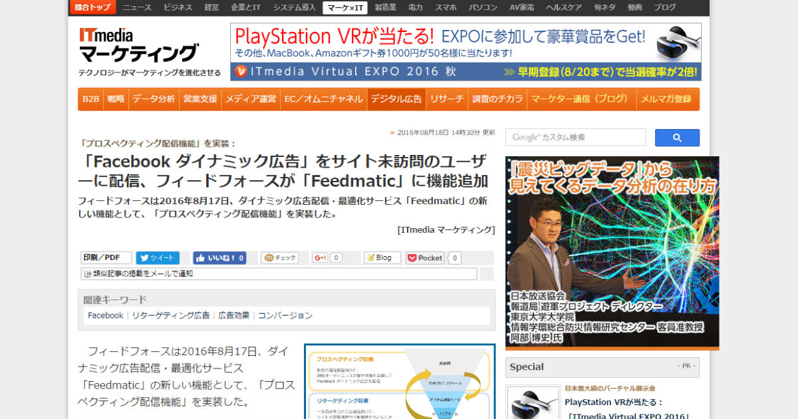
Task: Click the Pocket count bubble
Action: (454, 258)
